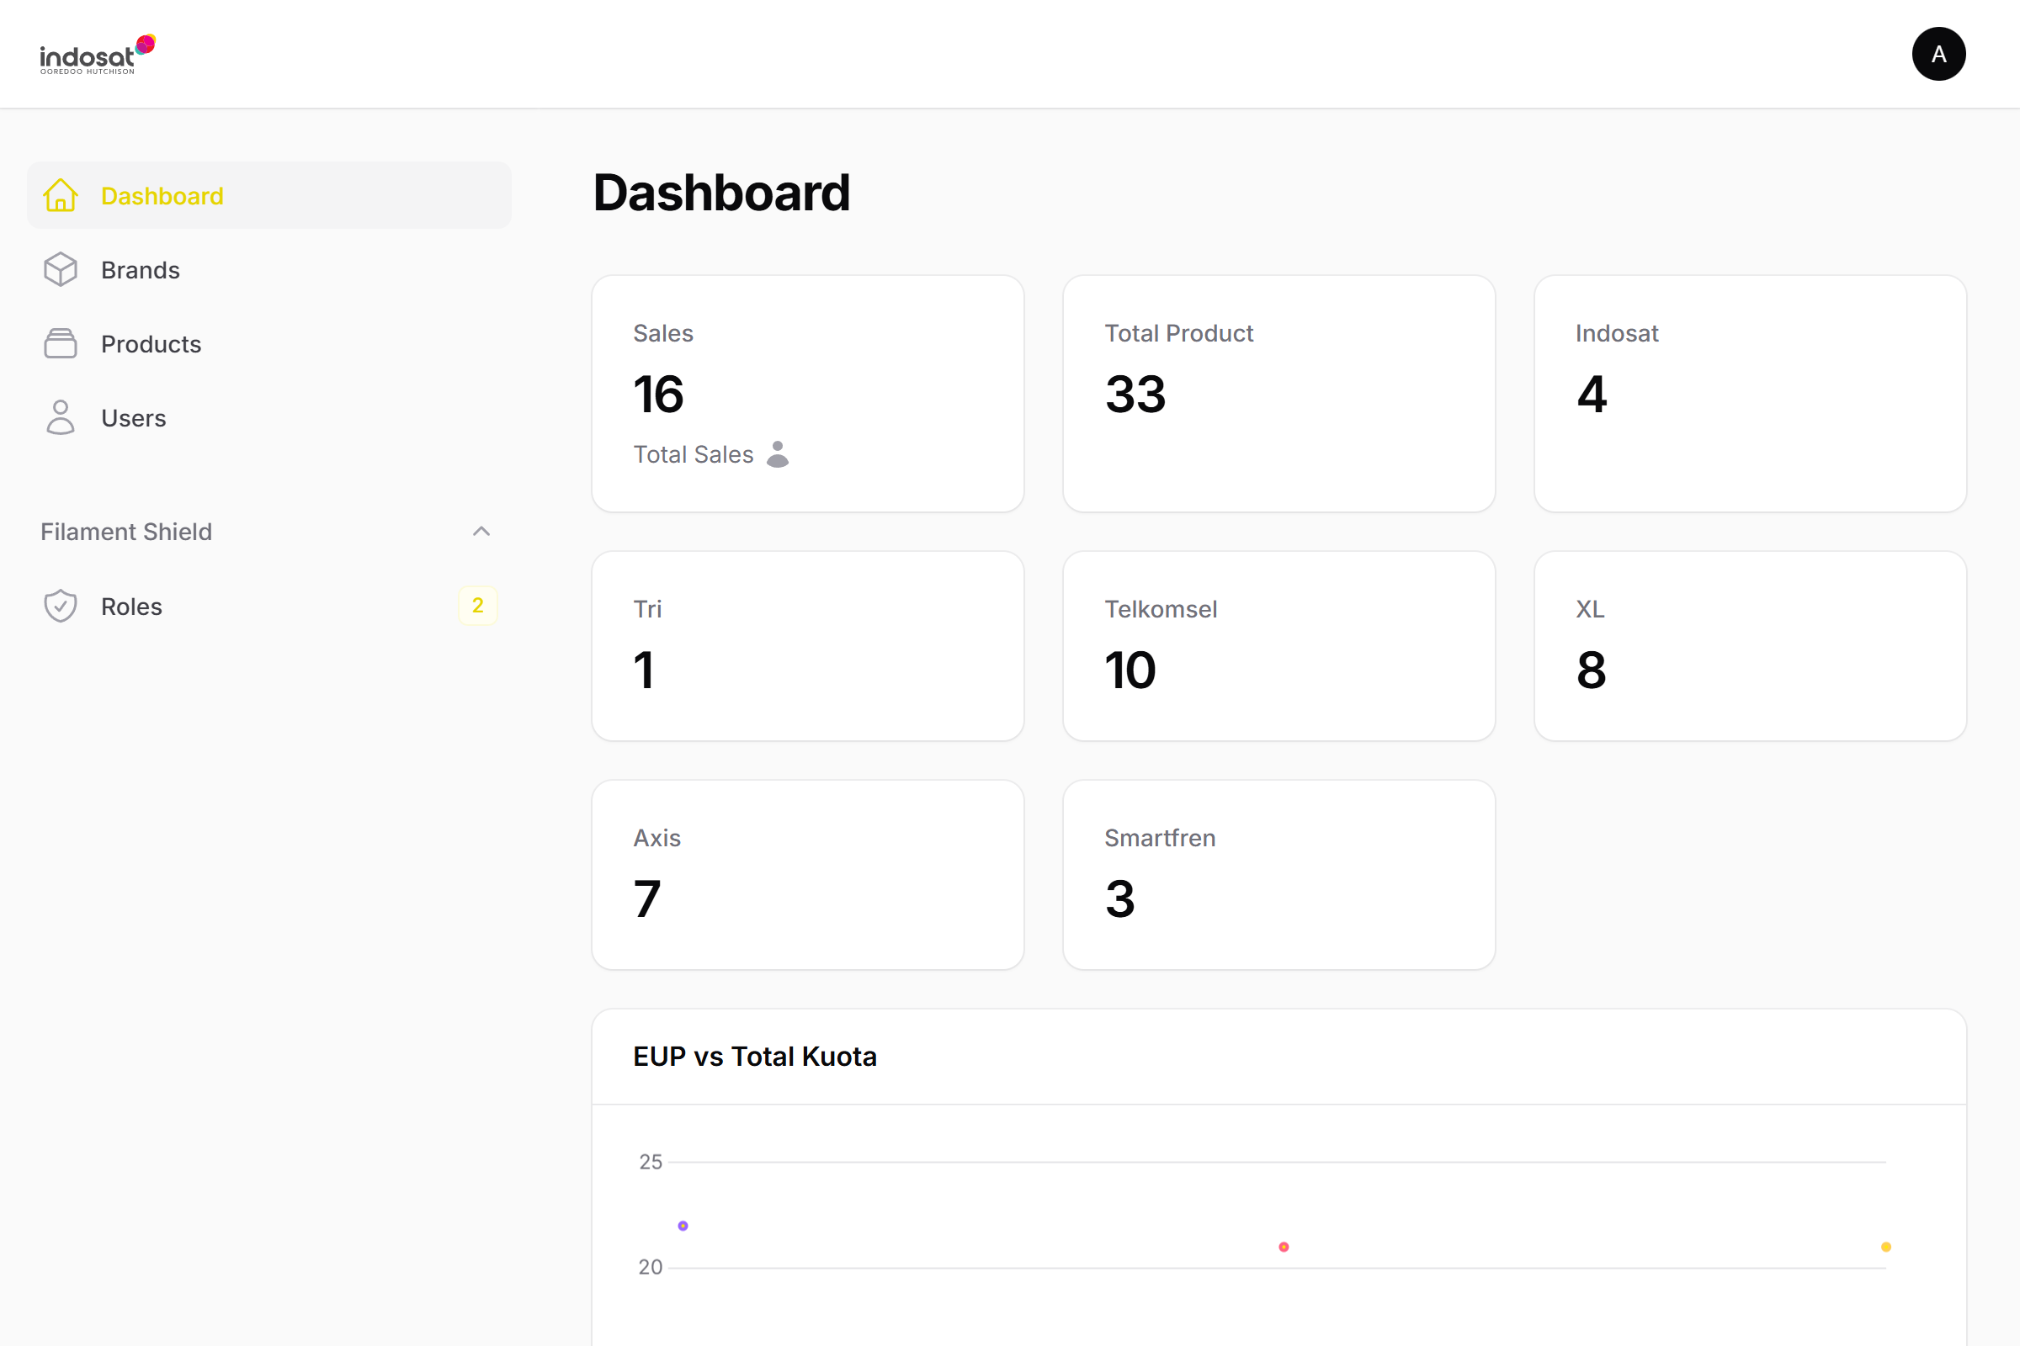Click the Total Product stat card
The width and height of the screenshot is (2020, 1346).
[x=1278, y=393]
